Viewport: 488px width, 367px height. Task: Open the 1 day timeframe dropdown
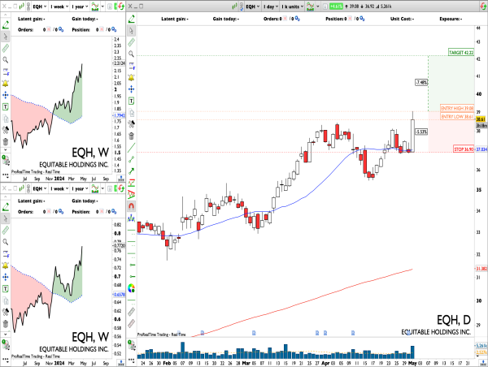click(271, 6)
